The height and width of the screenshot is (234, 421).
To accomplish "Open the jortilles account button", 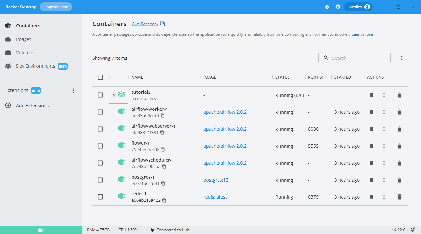I will pos(358,7).
